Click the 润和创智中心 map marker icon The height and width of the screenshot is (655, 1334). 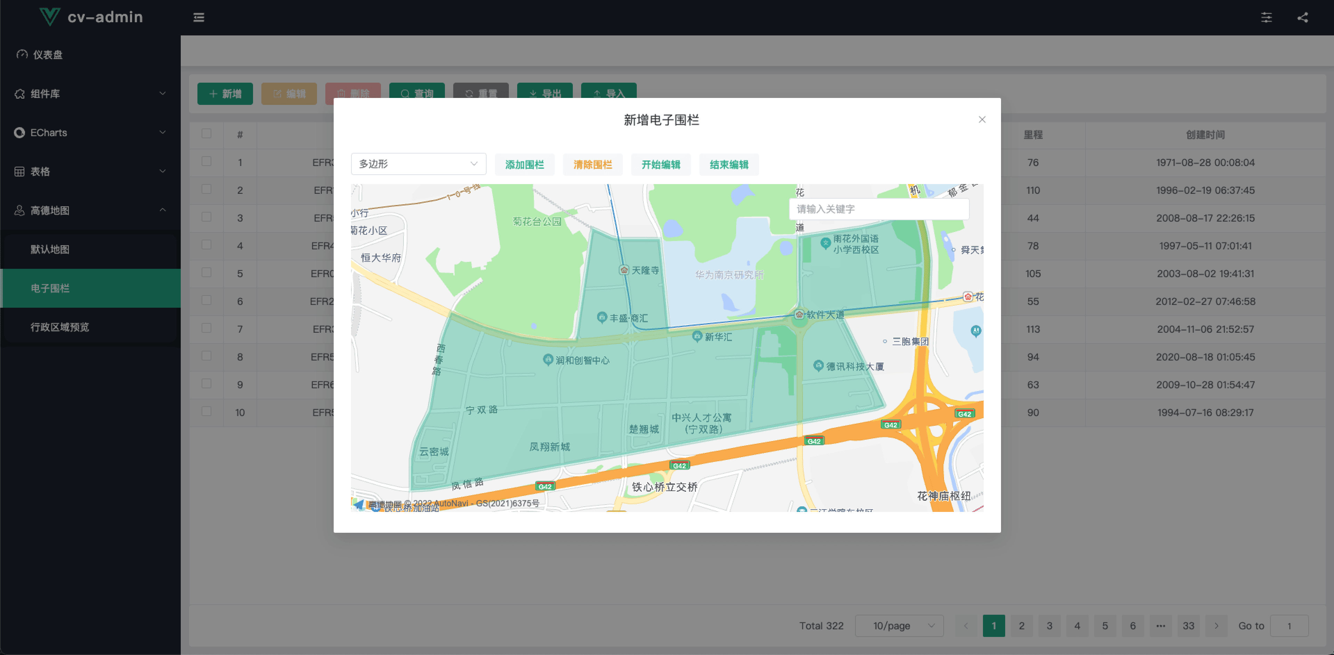pyautogui.click(x=548, y=359)
